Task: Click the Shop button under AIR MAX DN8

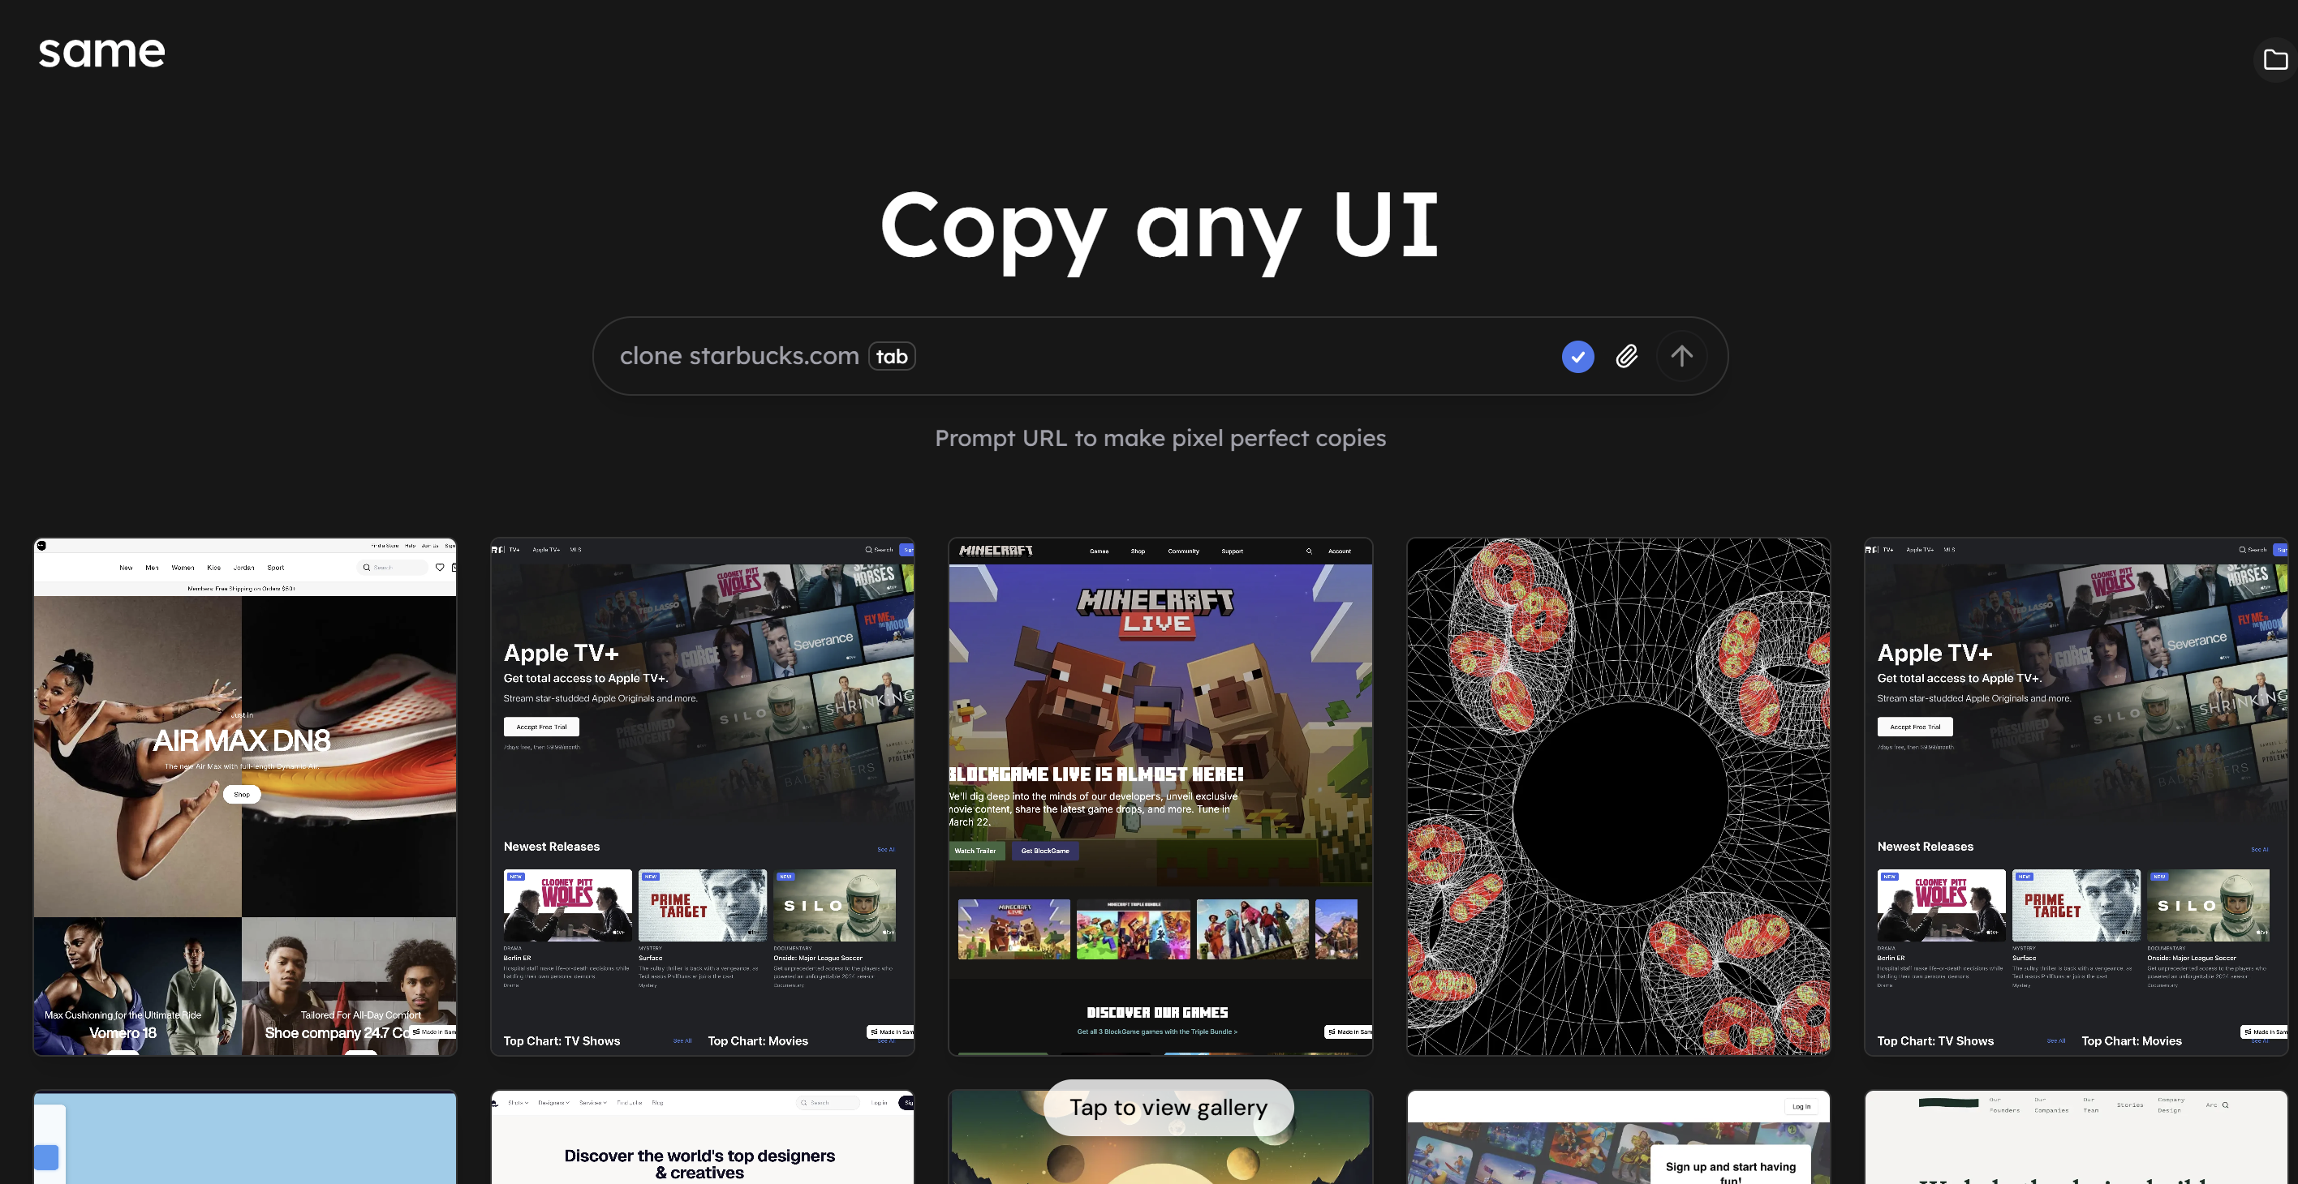Action: click(x=242, y=795)
